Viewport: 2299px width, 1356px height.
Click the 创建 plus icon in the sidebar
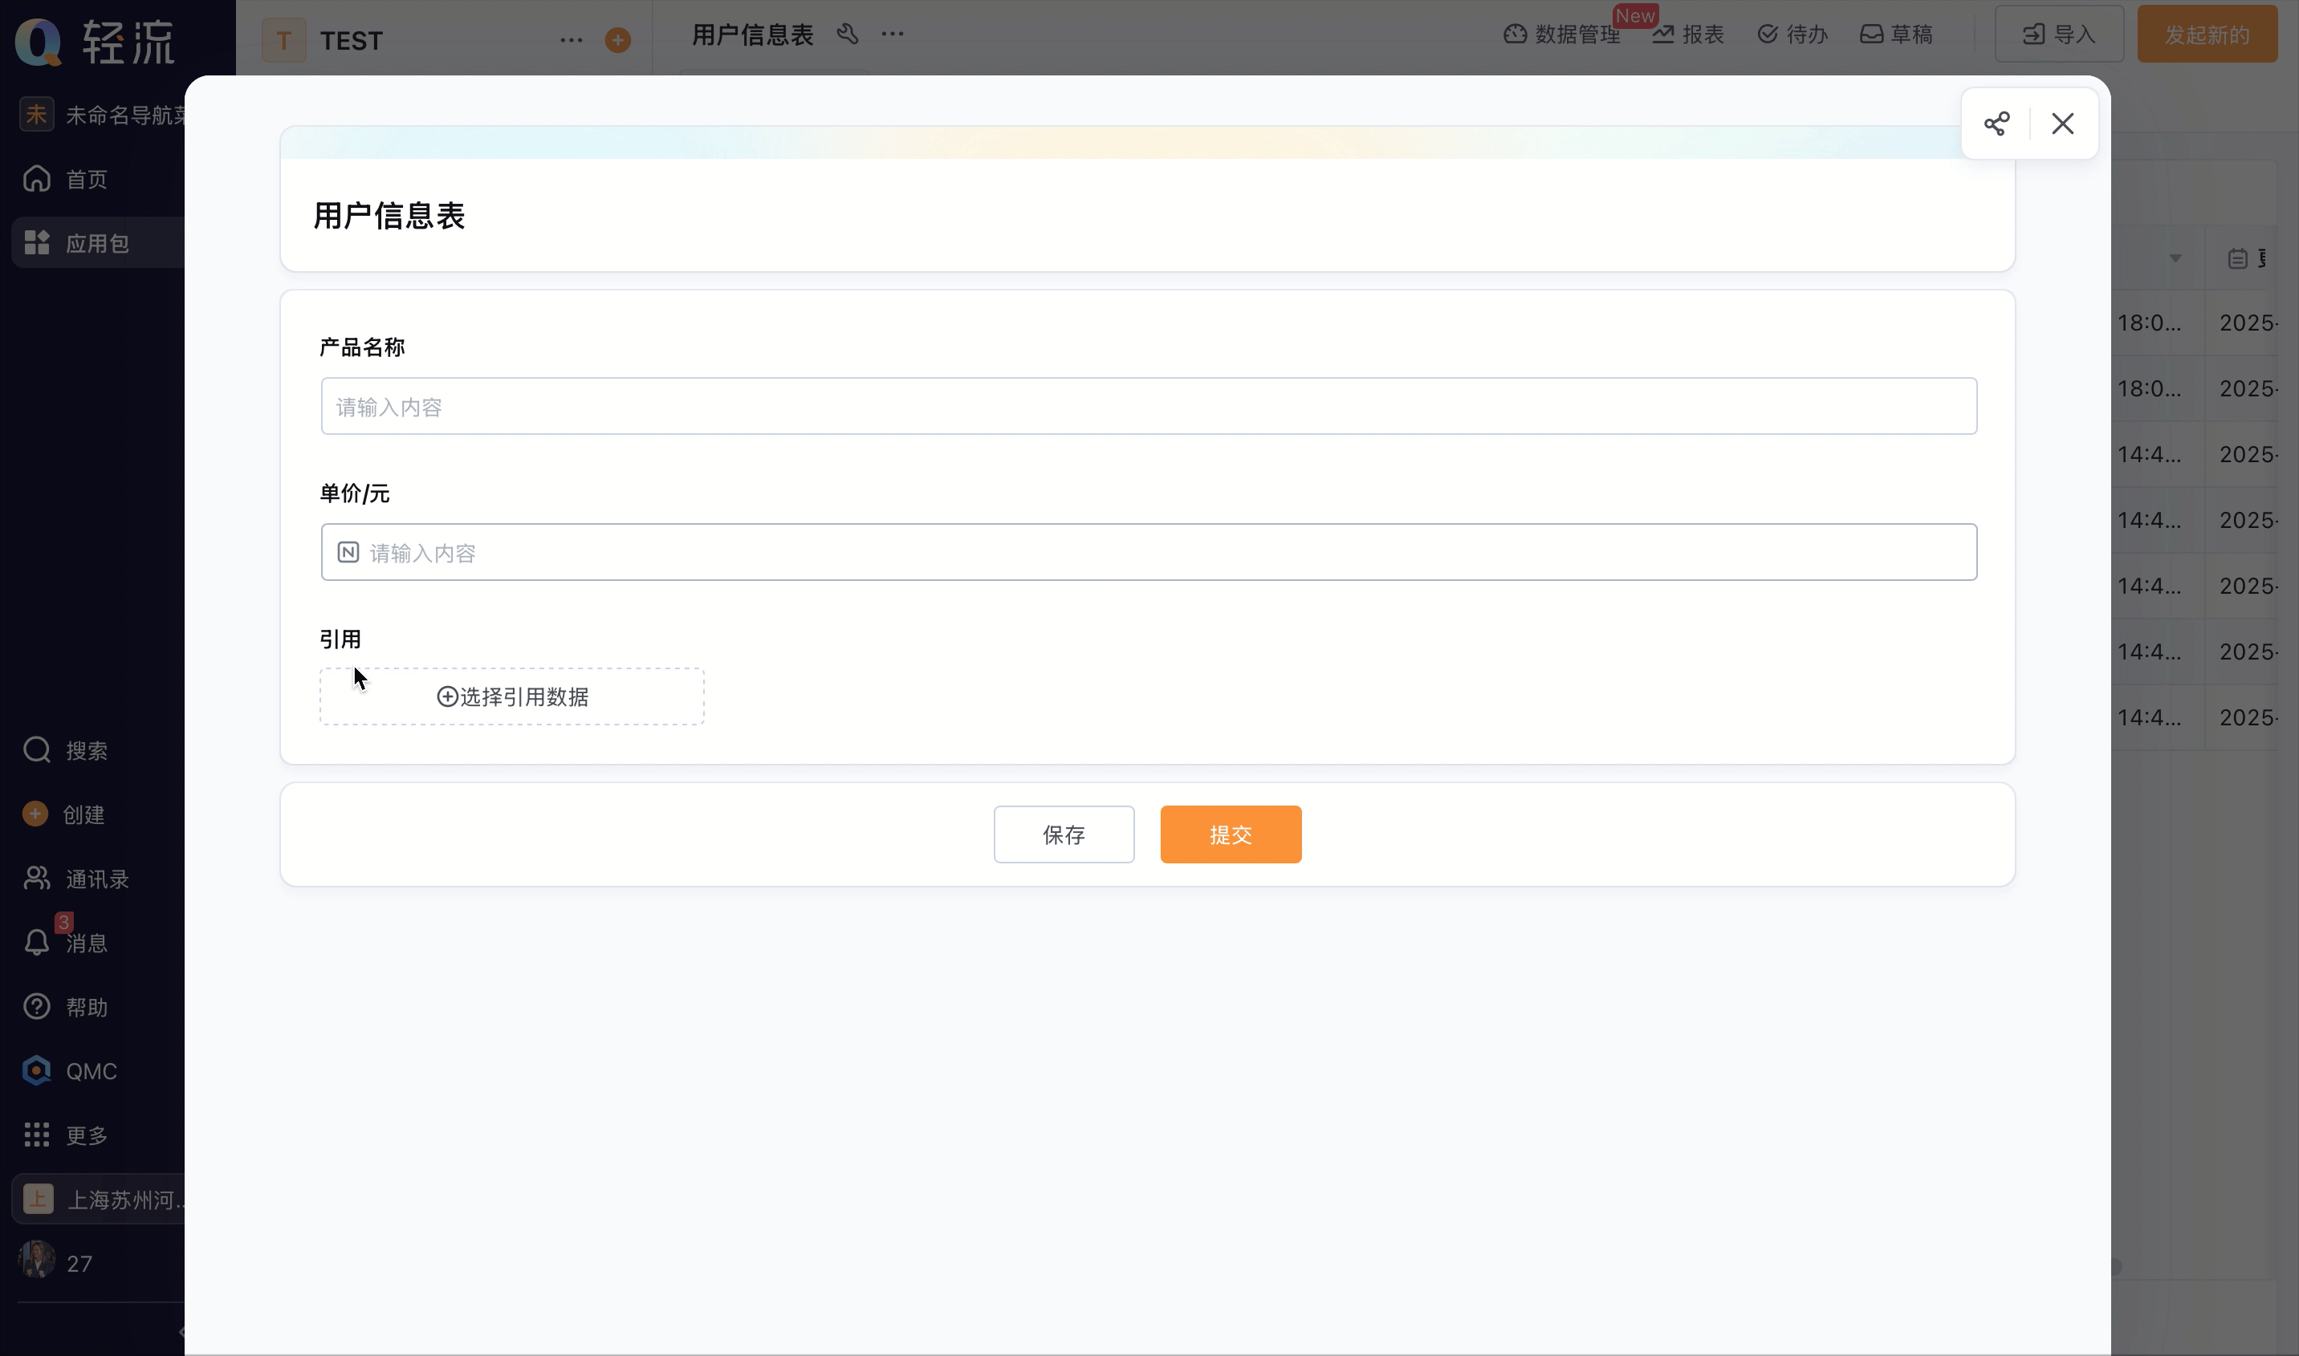[35, 814]
